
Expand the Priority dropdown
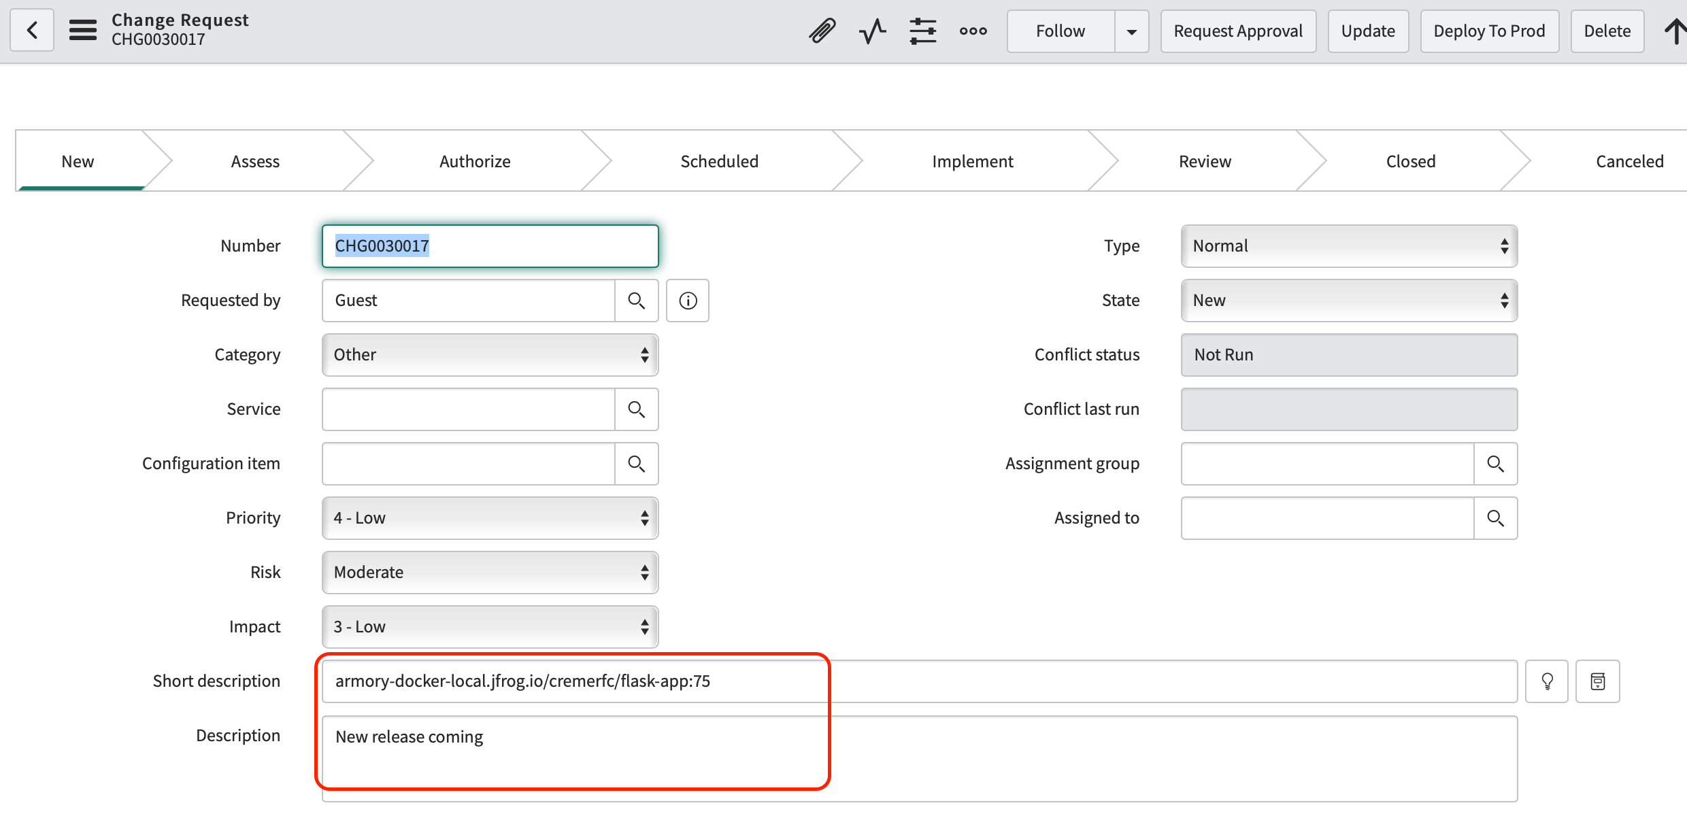490,518
